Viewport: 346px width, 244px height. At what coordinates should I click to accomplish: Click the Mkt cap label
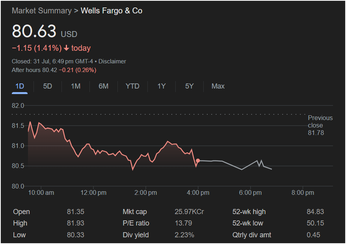coord(135,212)
